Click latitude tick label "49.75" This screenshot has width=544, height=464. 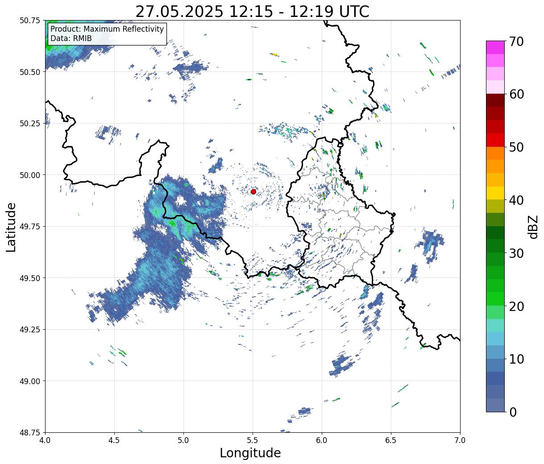point(30,227)
